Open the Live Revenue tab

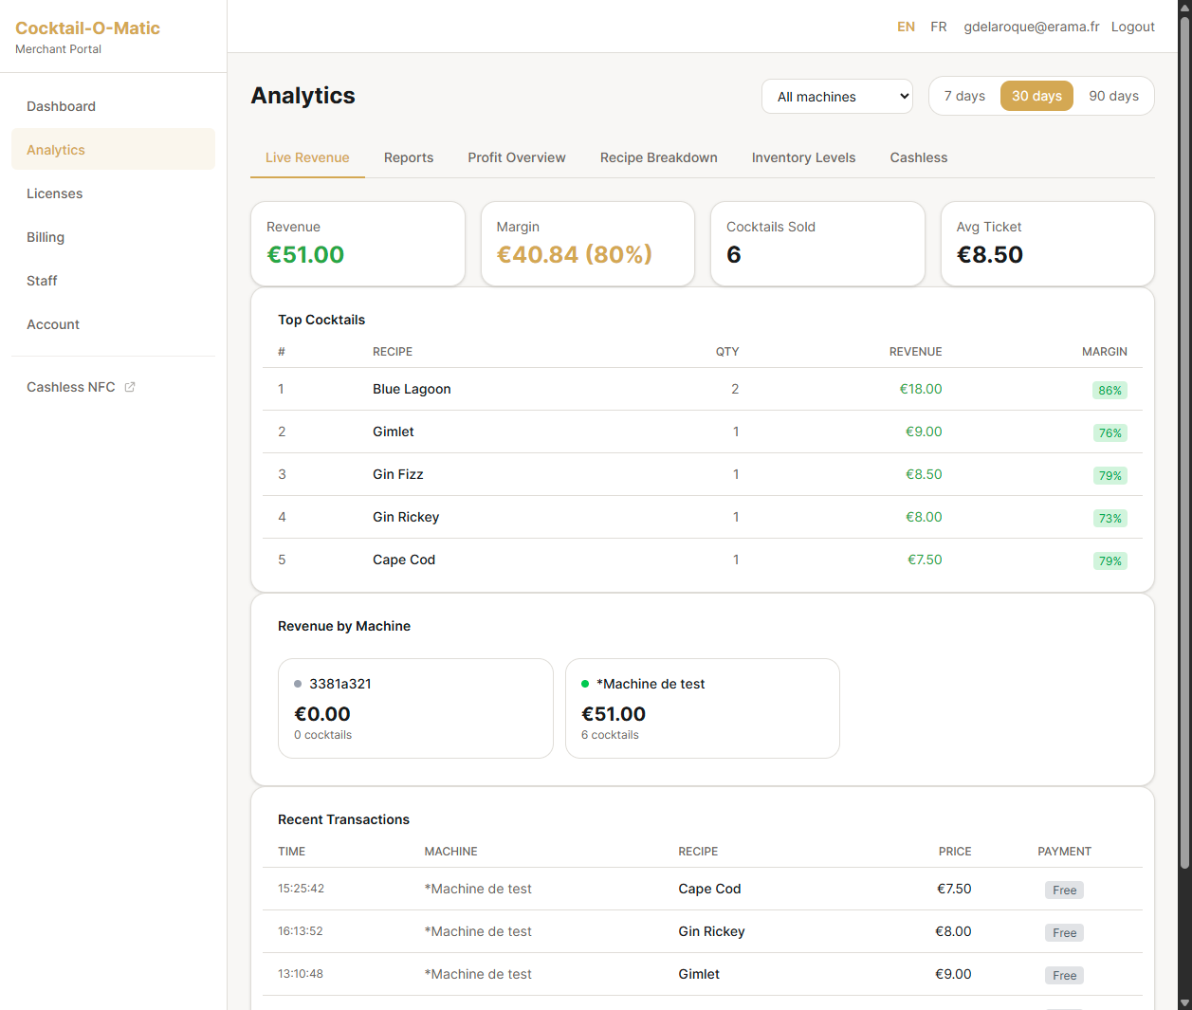pos(307,157)
